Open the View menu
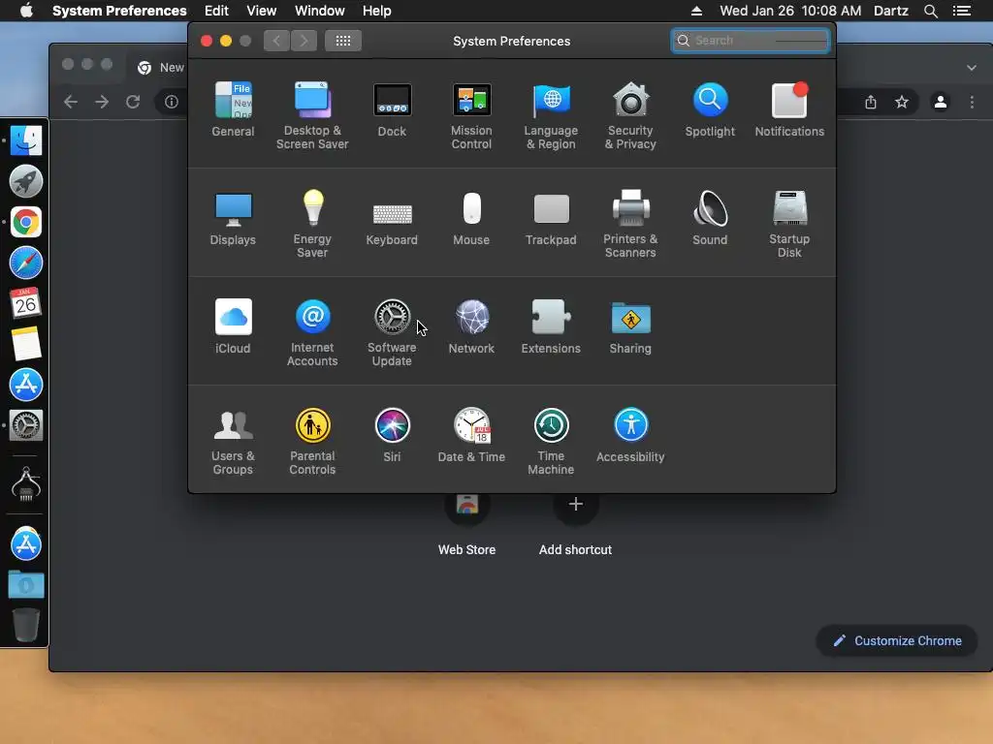 (x=262, y=11)
